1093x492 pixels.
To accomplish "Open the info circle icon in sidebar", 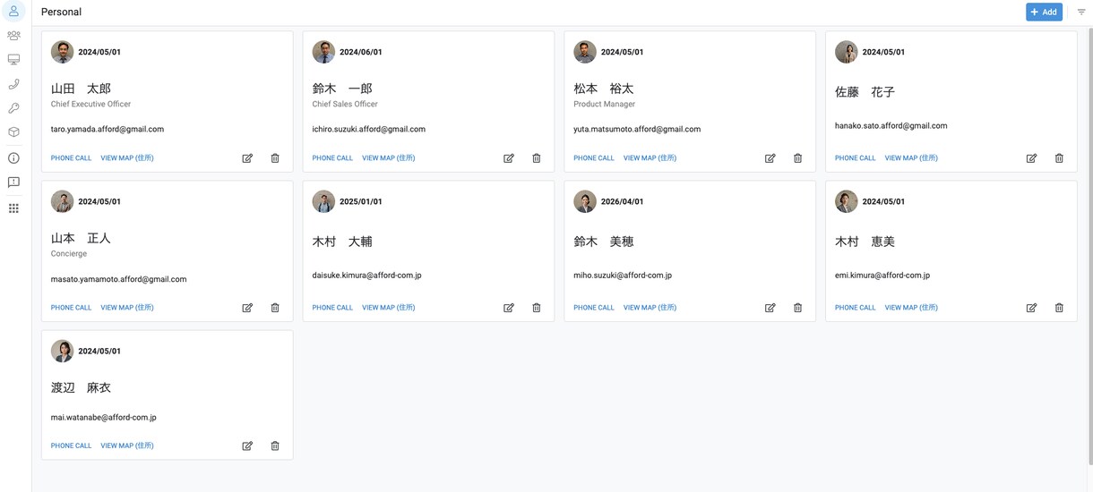I will [13, 158].
